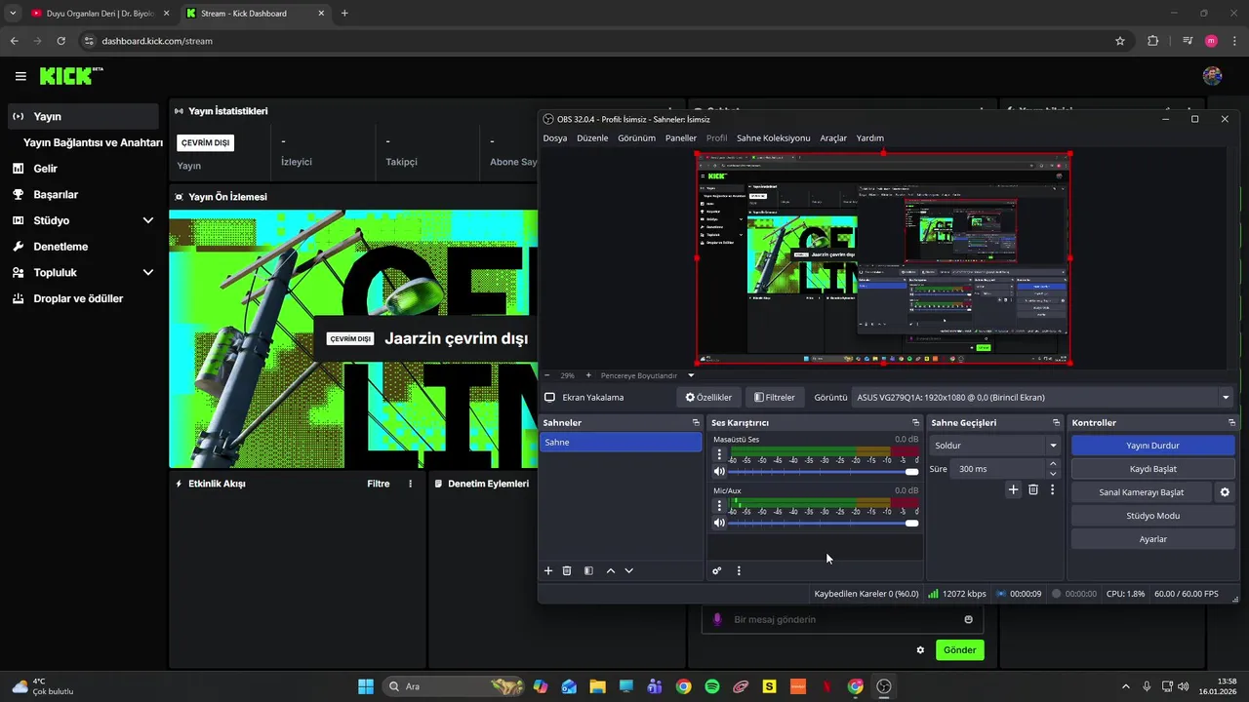This screenshot has width=1249, height=702.
Task: Mute Masaüstü Ses speaker icon
Action: click(x=719, y=471)
